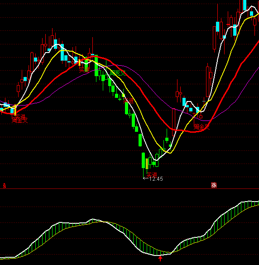Click the yellow signal candle above first 周金叉

tap(15, 110)
